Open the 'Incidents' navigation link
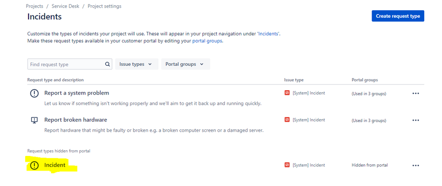 click(x=268, y=34)
